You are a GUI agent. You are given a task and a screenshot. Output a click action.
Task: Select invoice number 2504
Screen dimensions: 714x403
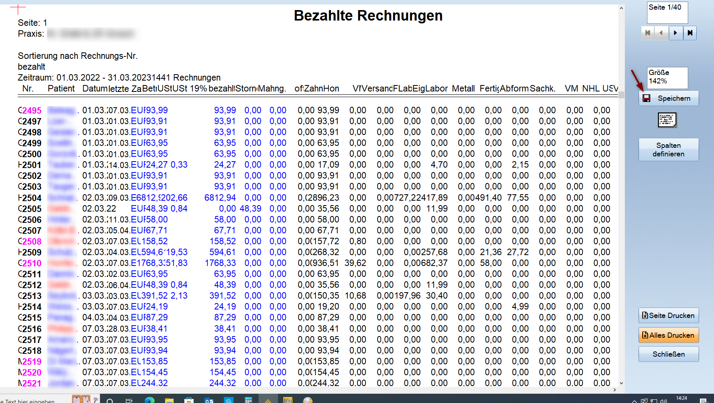(x=31, y=198)
